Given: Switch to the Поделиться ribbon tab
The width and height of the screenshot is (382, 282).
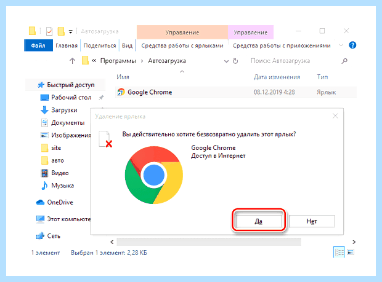Looking at the screenshot, I should [100, 45].
